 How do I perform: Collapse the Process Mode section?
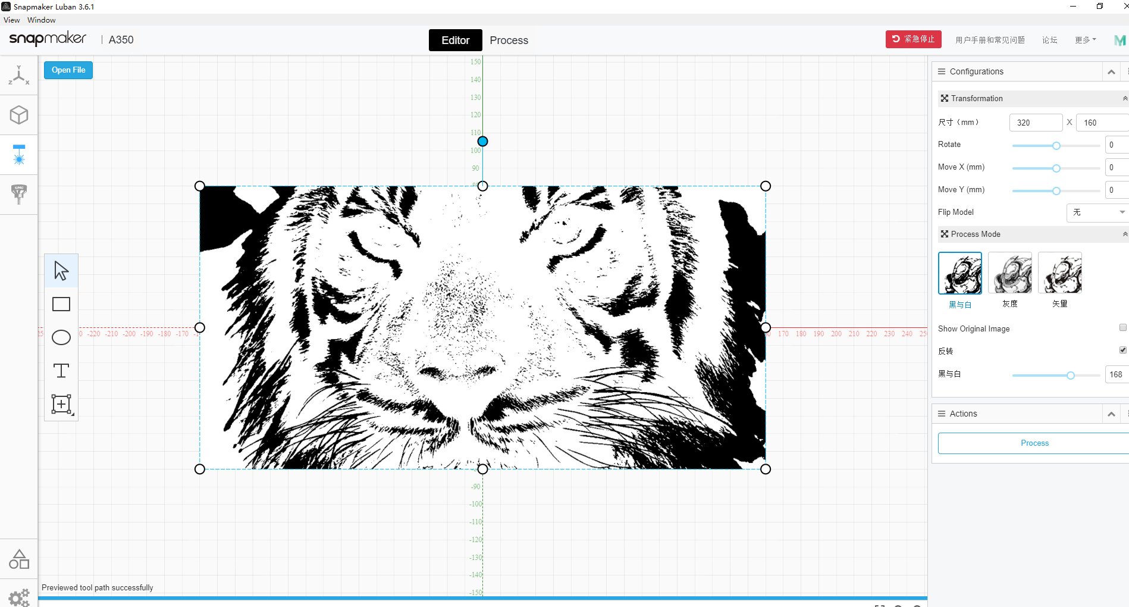pos(1124,234)
